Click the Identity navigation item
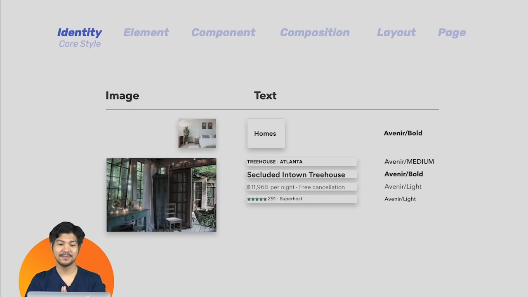The height and width of the screenshot is (297, 528). [80, 33]
